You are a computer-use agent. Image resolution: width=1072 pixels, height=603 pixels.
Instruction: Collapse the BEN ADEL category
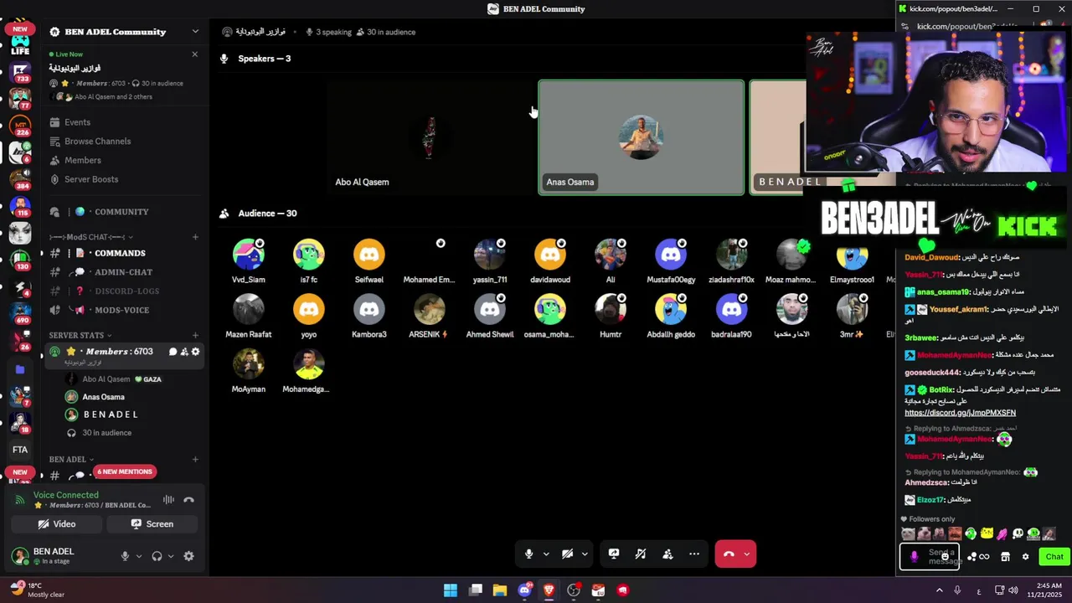click(71, 460)
